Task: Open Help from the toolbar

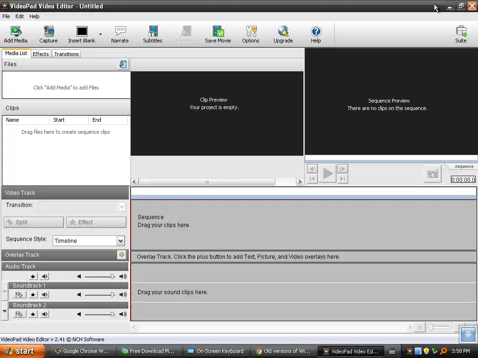Action: pyautogui.click(x=316, y=34)
